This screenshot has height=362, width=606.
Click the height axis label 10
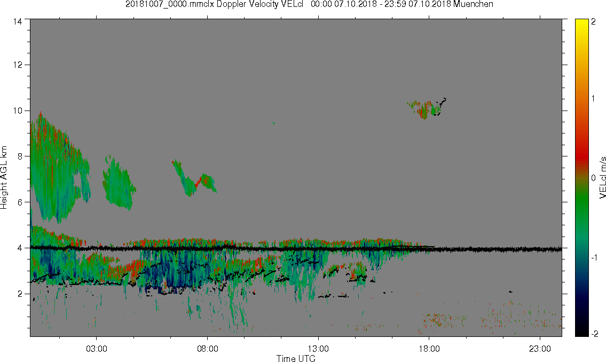tap(18, 111)
